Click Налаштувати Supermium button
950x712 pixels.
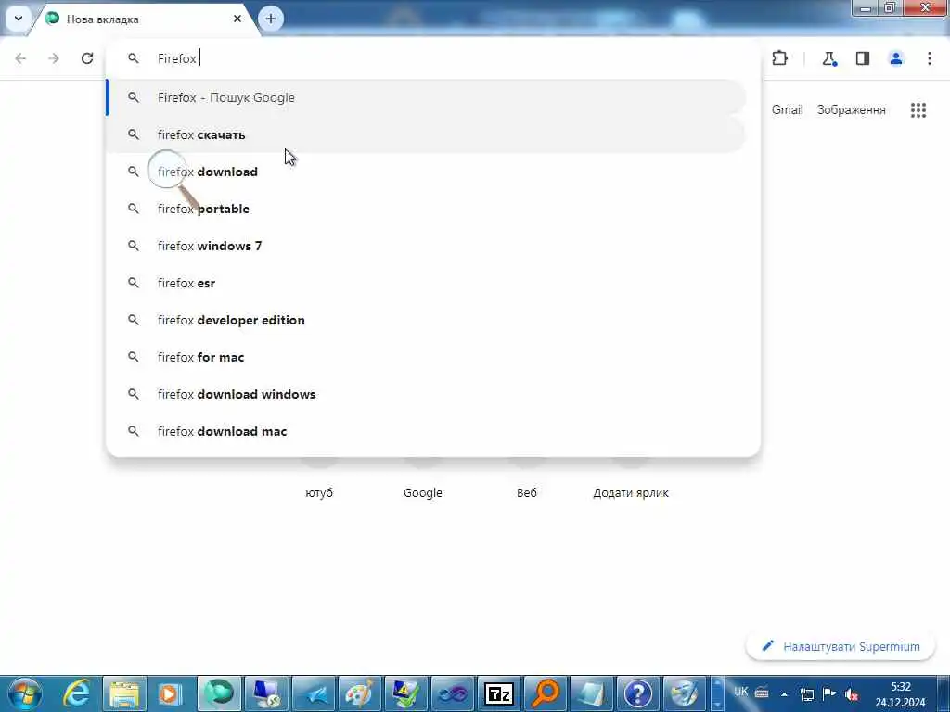point(841,646)
